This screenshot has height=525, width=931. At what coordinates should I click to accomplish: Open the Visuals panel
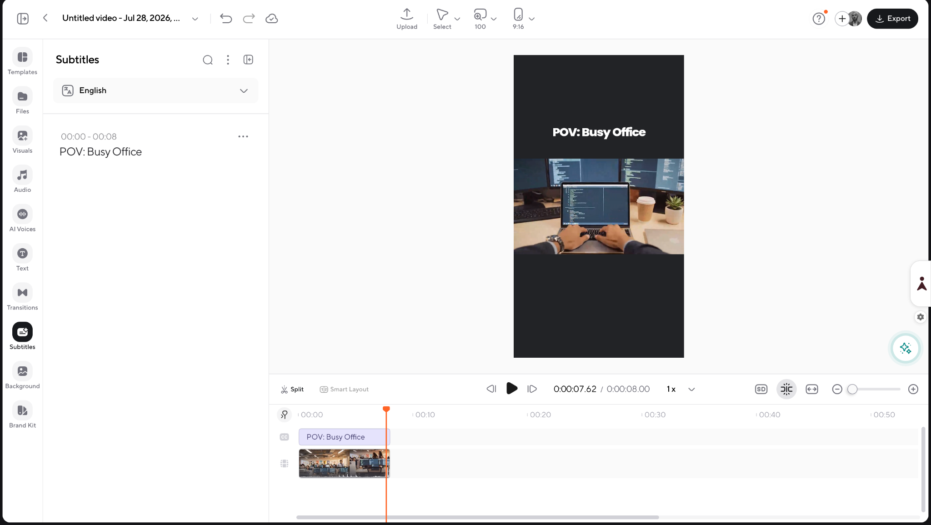tap(22, 140)
